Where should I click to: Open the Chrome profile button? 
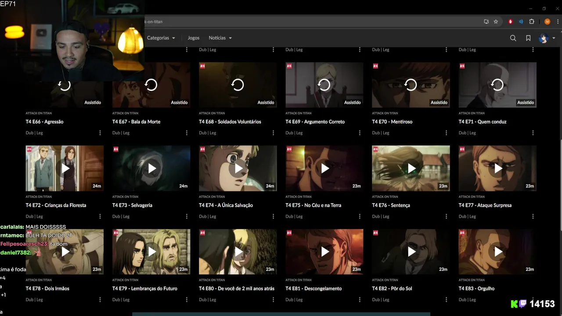[x=547, y=22]
